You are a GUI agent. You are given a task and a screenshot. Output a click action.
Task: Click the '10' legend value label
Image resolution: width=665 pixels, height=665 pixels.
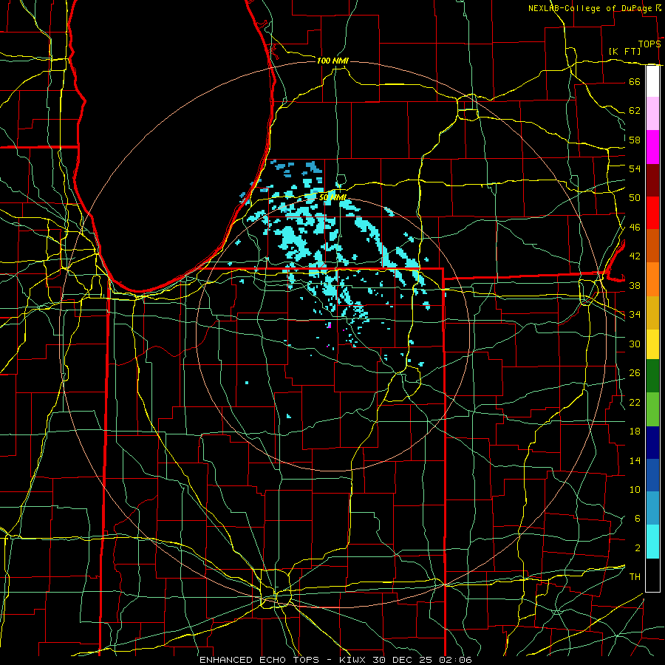pos(635,490)
